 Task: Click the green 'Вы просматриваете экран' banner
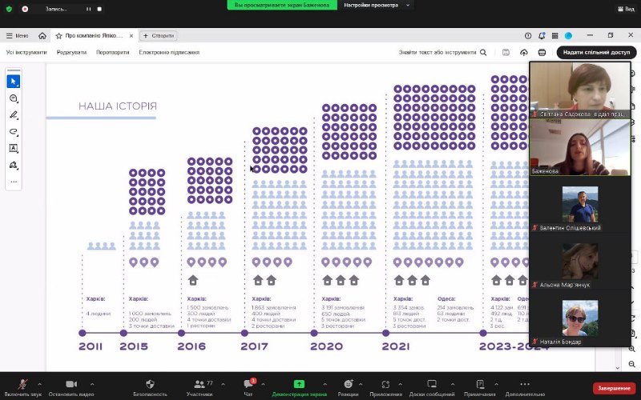282,6
